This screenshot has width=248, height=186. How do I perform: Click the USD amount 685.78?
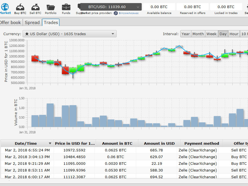tap(156, 150)
